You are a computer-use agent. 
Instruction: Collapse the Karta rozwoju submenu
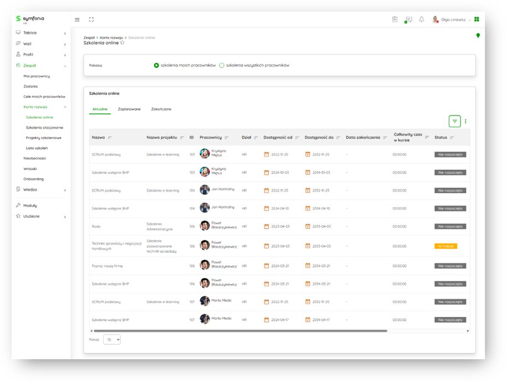[64, 107]
